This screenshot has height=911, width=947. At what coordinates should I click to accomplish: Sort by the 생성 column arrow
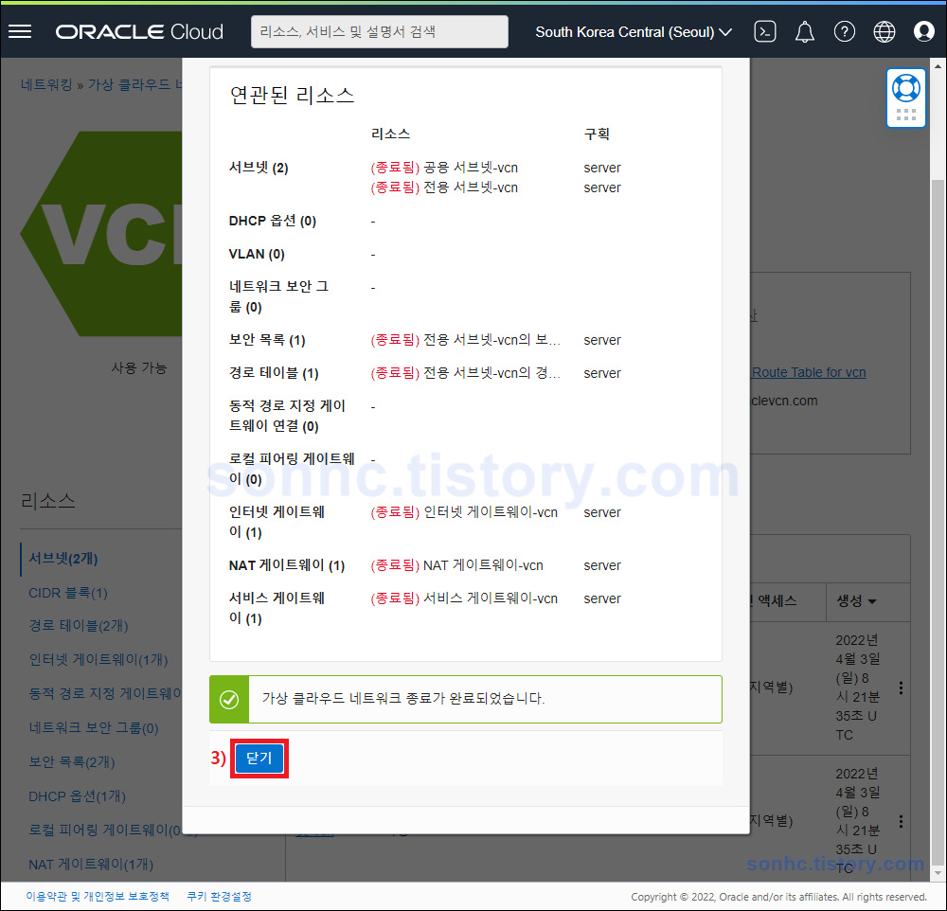(871, 601)
